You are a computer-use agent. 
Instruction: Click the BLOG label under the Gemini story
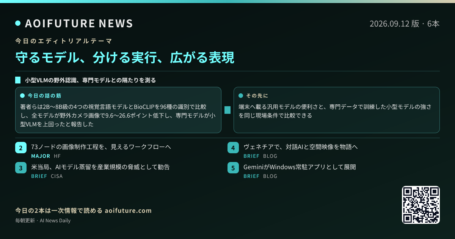click(x=270, y=176)
